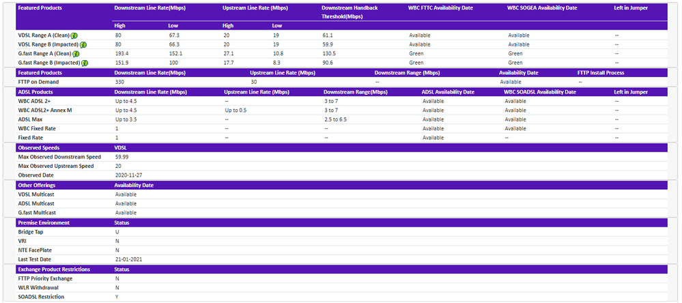The width and height of the screenshot is (682, 303).
Task: Click the SOADSL Restriction row label
Action: (41, 297)
